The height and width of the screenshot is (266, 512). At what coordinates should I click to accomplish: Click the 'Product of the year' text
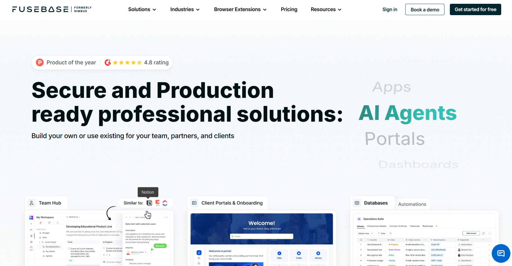pyautogui.click(x=71, y=63)
